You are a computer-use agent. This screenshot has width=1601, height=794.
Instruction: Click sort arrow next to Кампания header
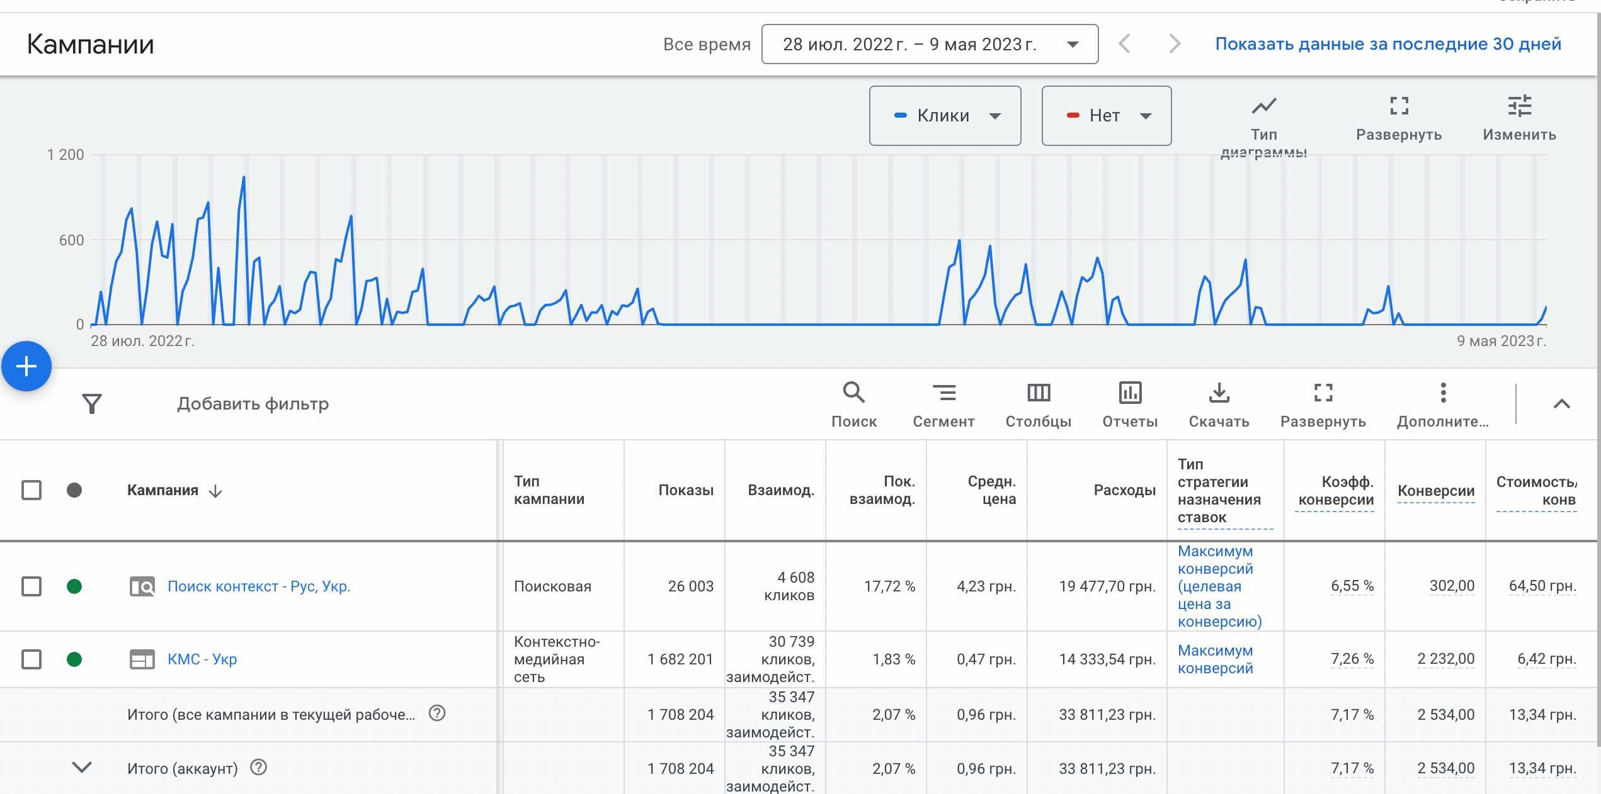click(215, 491)
